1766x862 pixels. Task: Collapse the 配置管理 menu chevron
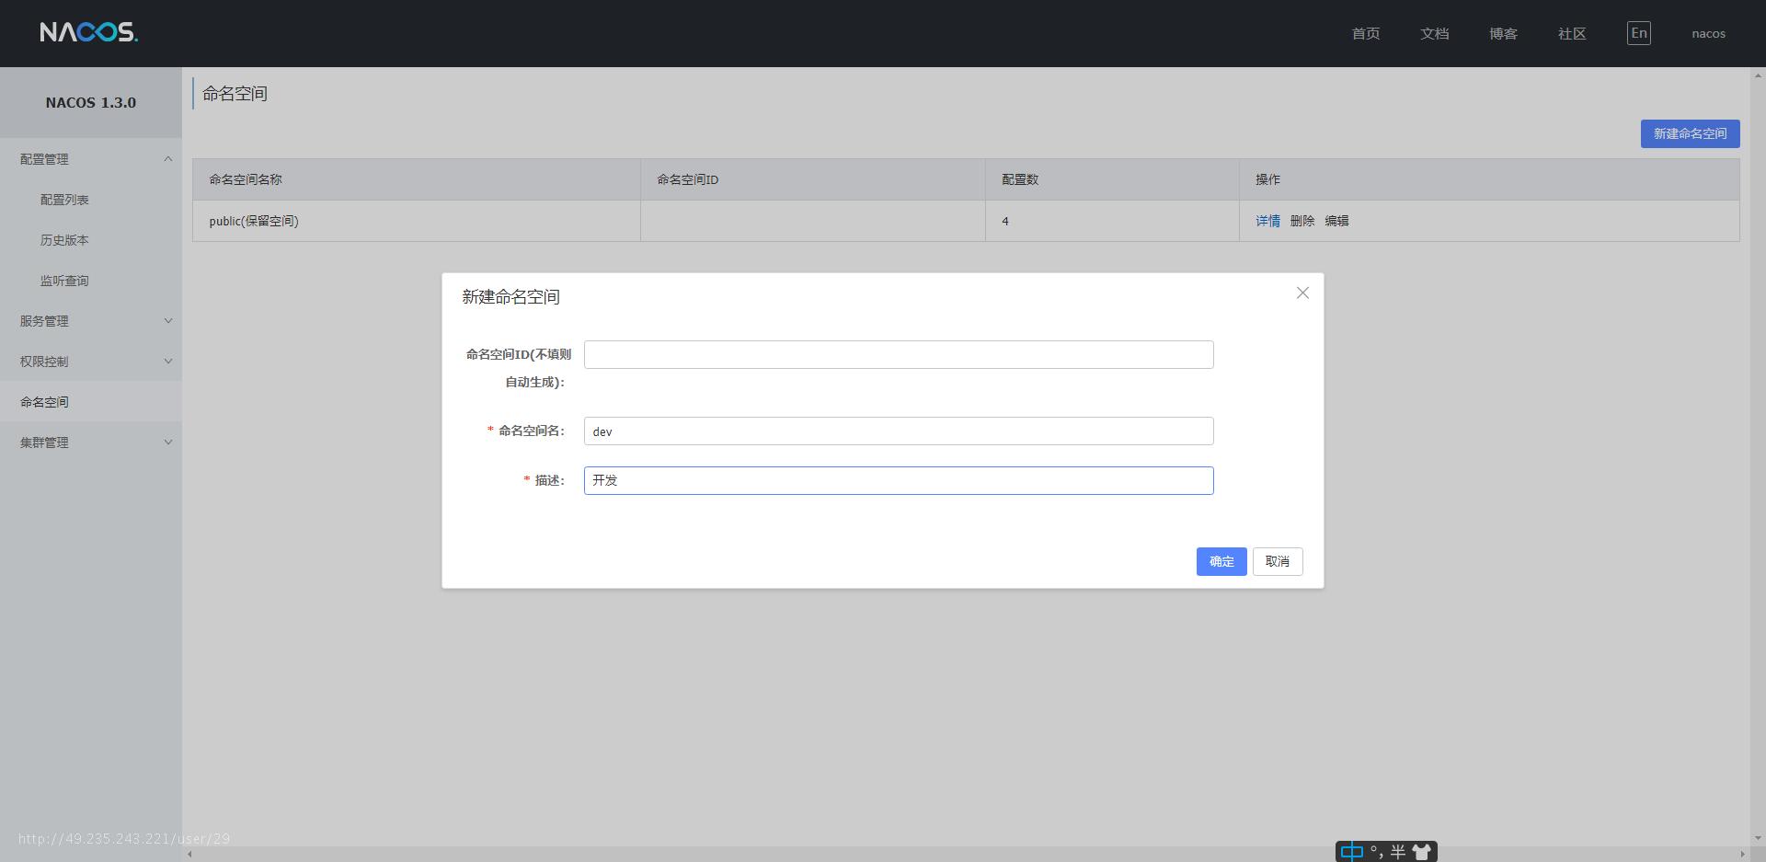[x=168, y=159]
